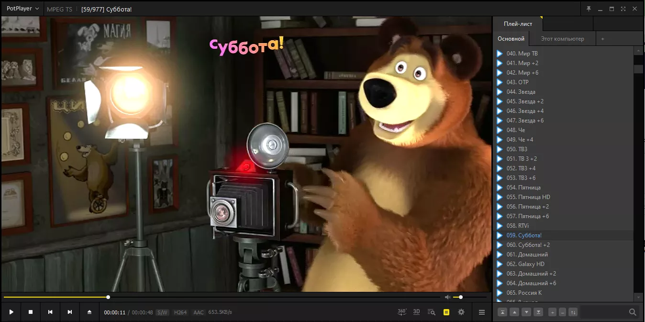Select channel 040. Мир ТВ
645x322 pixels.
[563, 54]
